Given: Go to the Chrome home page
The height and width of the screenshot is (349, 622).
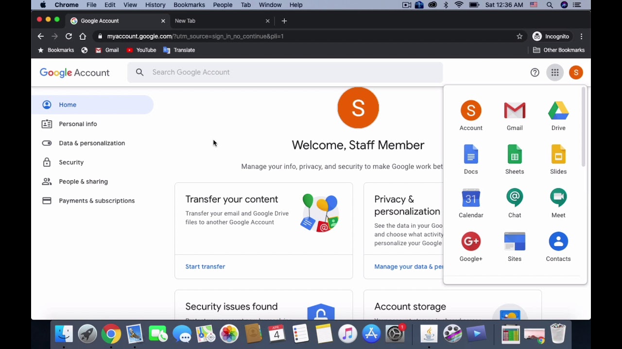Looking at the screenshot, I should tap(83, 36).
